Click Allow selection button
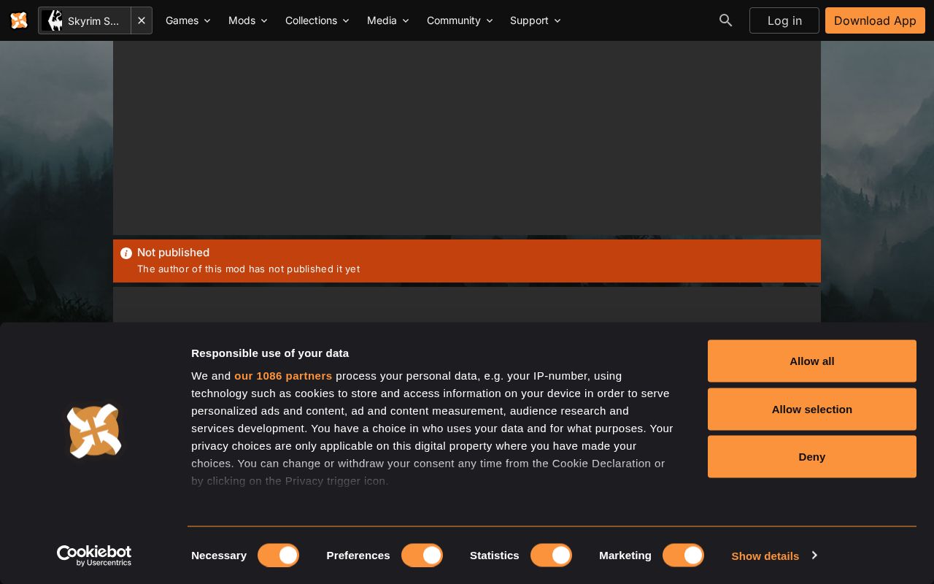The width and height of the screenshot is (934, 584). point(812,410)
